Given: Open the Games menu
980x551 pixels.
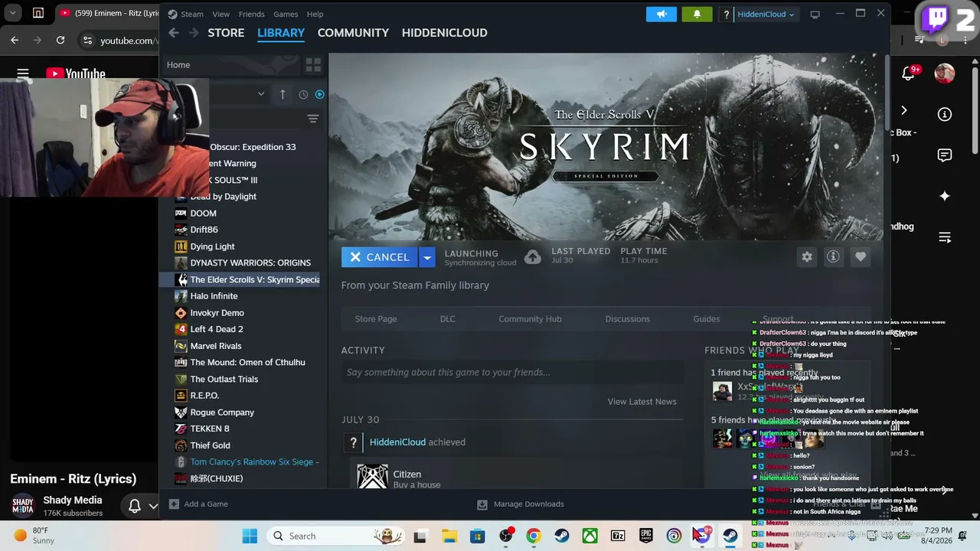Looking at the screenshot, I should pyautogui.click(x=286, y=14).
